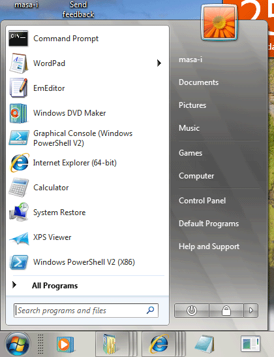Open Help and Support
The width and height of the screenshot is (274, 357).
(209, 246)
